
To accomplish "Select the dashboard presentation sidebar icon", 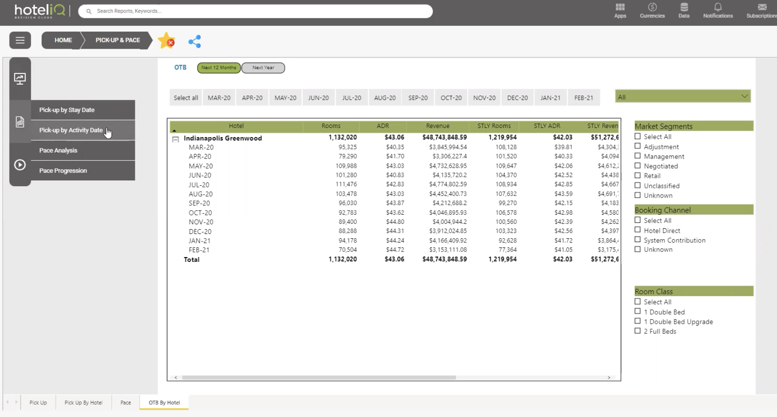I will tap(20, 79).
